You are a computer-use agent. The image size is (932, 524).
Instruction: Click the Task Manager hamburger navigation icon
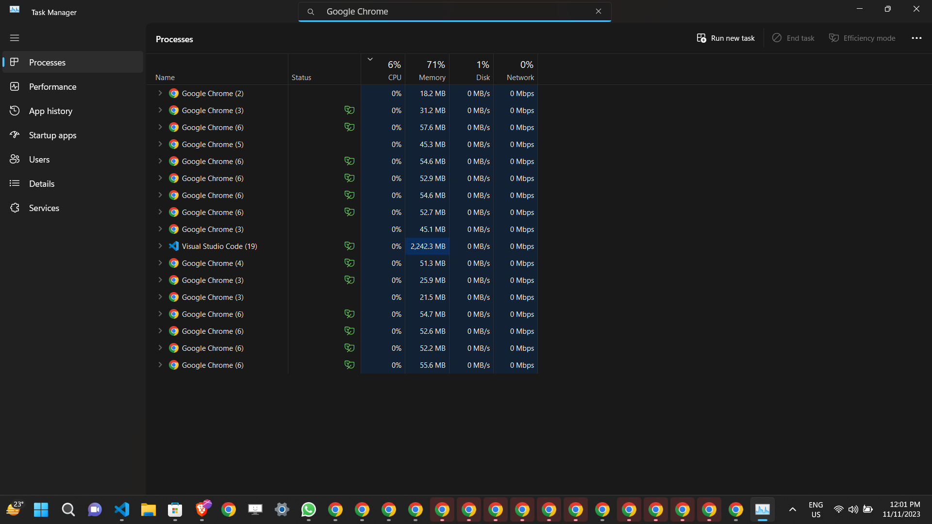coord(15,37)
